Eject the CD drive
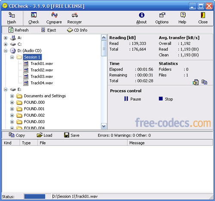This screenshot has height=201, width=215. [x=49, y=30]
